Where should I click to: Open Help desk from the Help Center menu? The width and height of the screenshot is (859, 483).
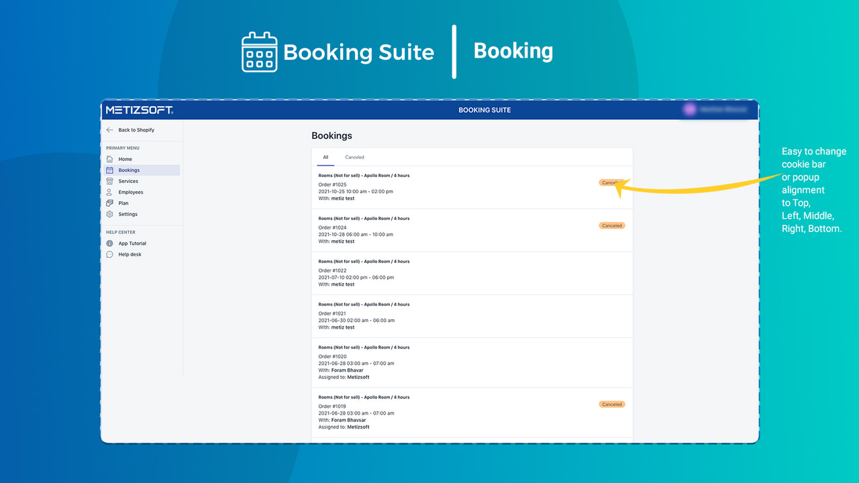[130, 254]
